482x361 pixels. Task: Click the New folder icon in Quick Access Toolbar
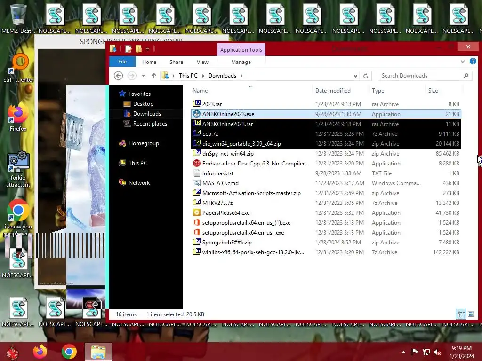[139, 49]
